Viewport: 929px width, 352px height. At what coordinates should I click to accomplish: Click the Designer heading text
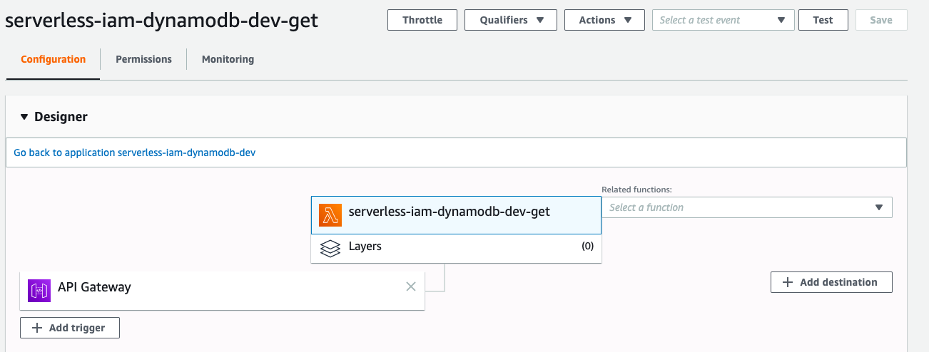pyautogui.click(x=61, y=117)
